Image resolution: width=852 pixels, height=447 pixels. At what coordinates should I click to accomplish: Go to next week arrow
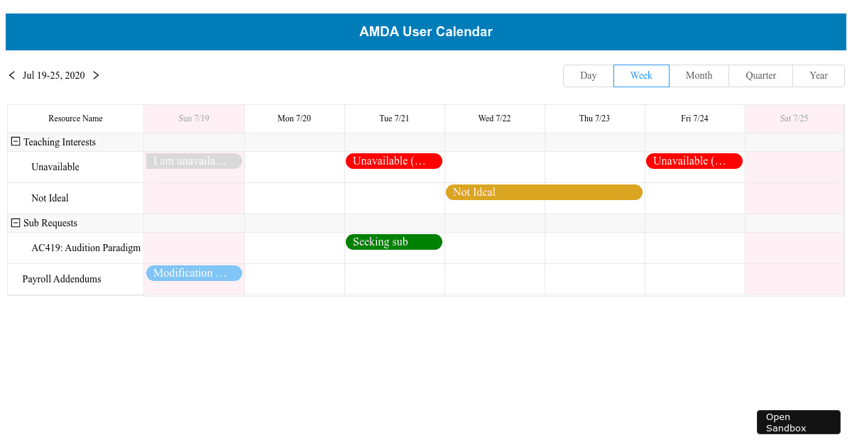[x=96, y=75]
